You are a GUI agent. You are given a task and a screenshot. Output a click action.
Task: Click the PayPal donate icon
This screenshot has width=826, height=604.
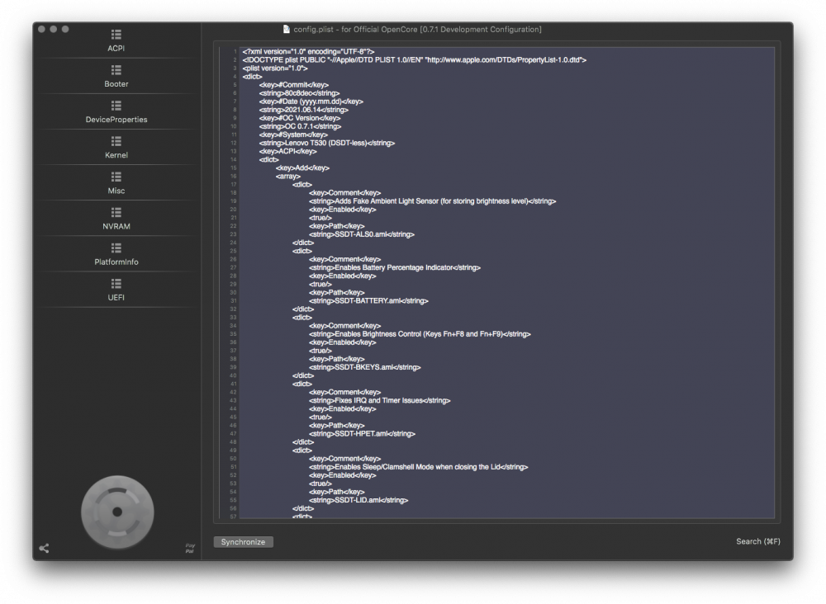190,548
